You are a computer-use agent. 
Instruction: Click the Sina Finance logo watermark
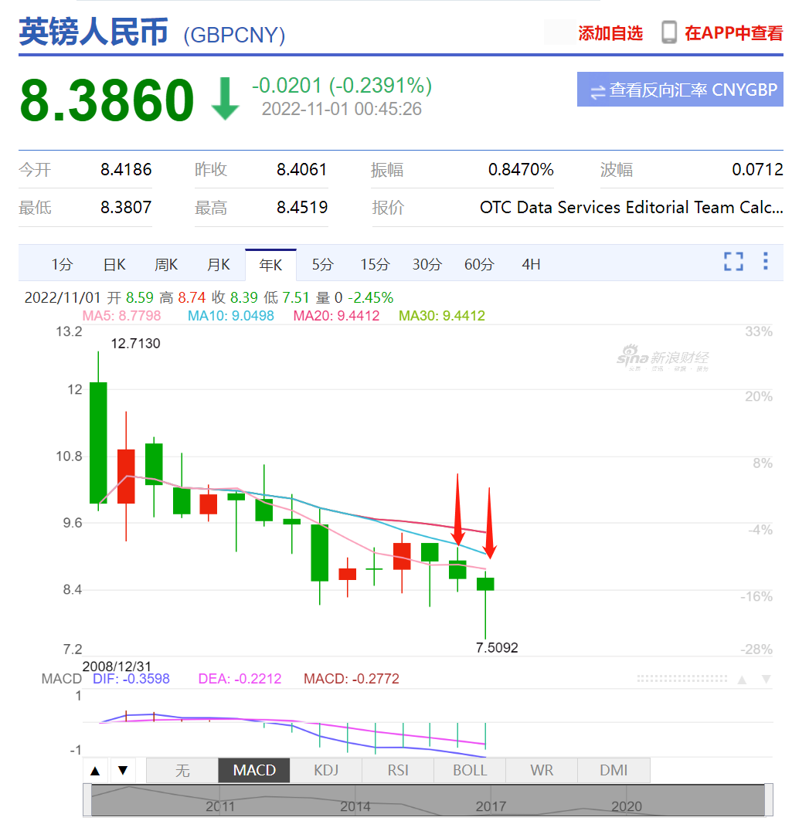662,359
